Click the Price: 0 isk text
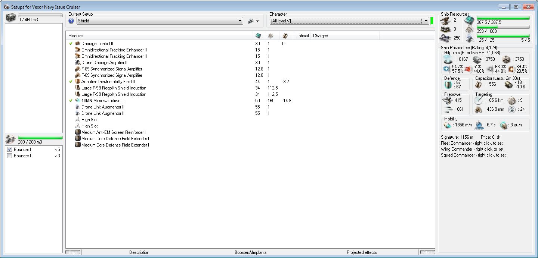The image size is (538, 258). 490,137
